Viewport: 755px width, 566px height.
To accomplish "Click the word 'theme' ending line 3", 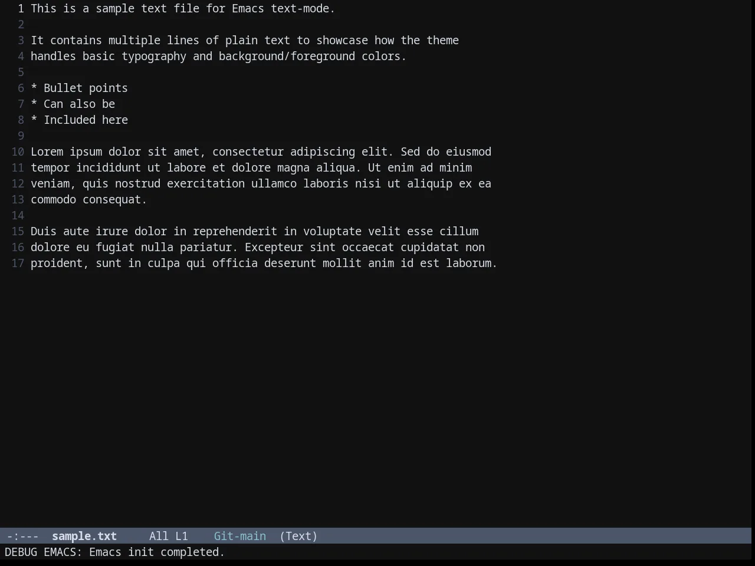I will [x=442, y=40].
